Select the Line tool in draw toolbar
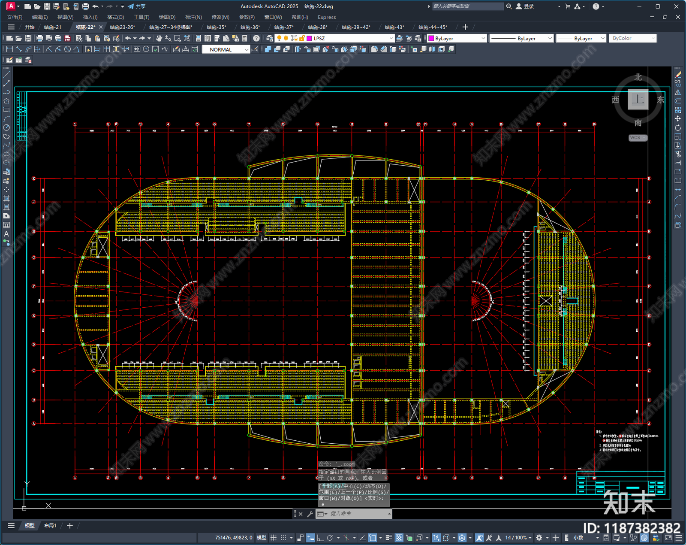Image resolution: width=686 pixels, height=545 pixels. point(6,75)
